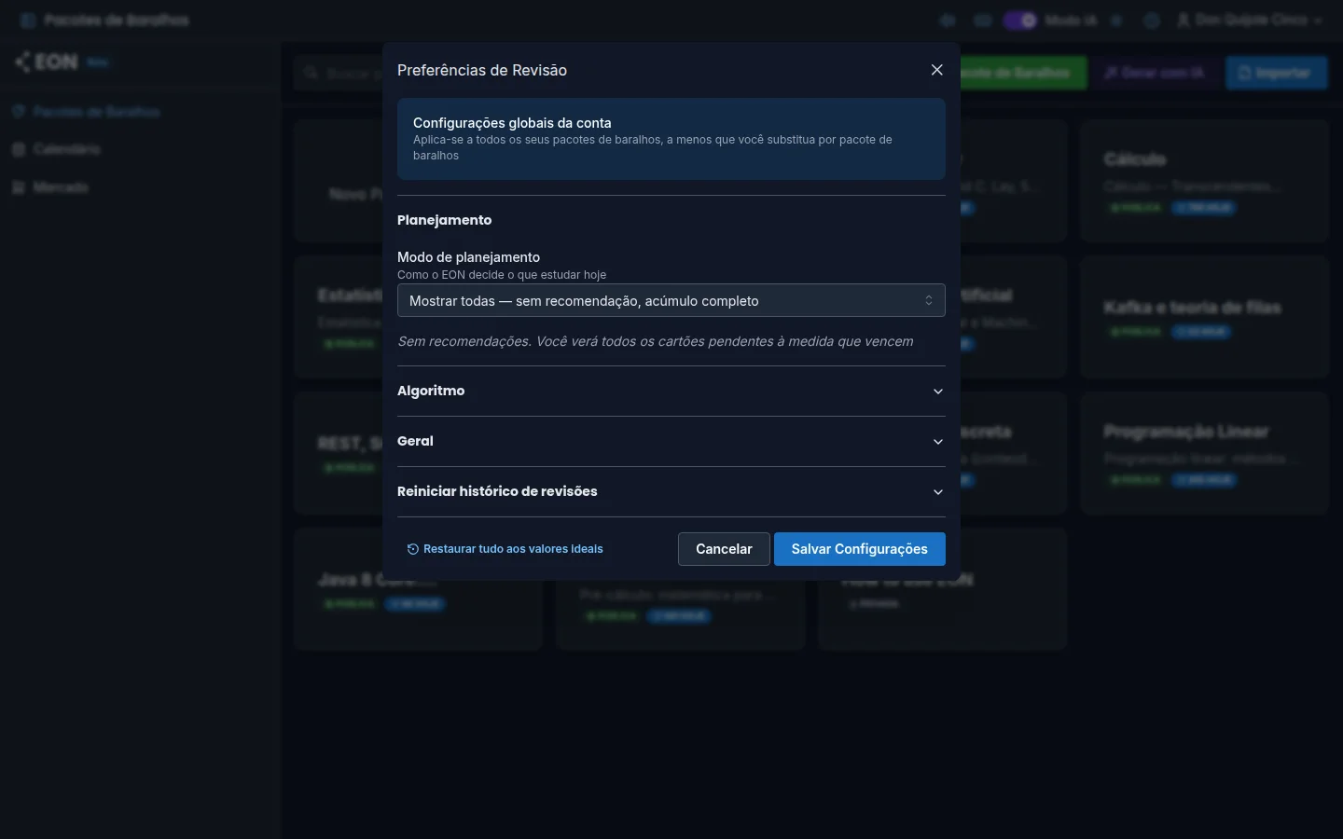Click Restaurar tudo aos valores ideais
Viewport: 1343px width, 839px height.
(505, 549)
